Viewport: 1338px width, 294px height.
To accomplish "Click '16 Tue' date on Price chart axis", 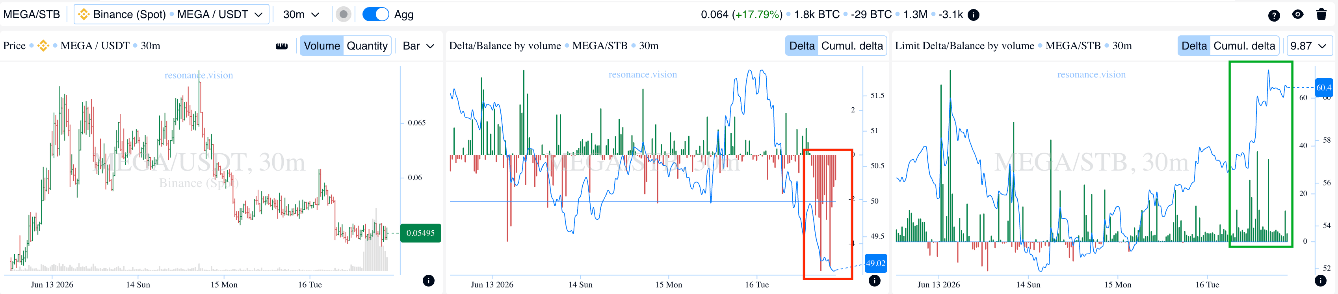I will pos(310,285).
